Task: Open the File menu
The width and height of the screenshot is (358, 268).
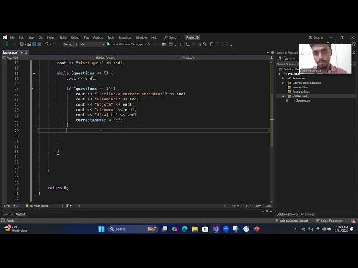Action: pos(12,37)
